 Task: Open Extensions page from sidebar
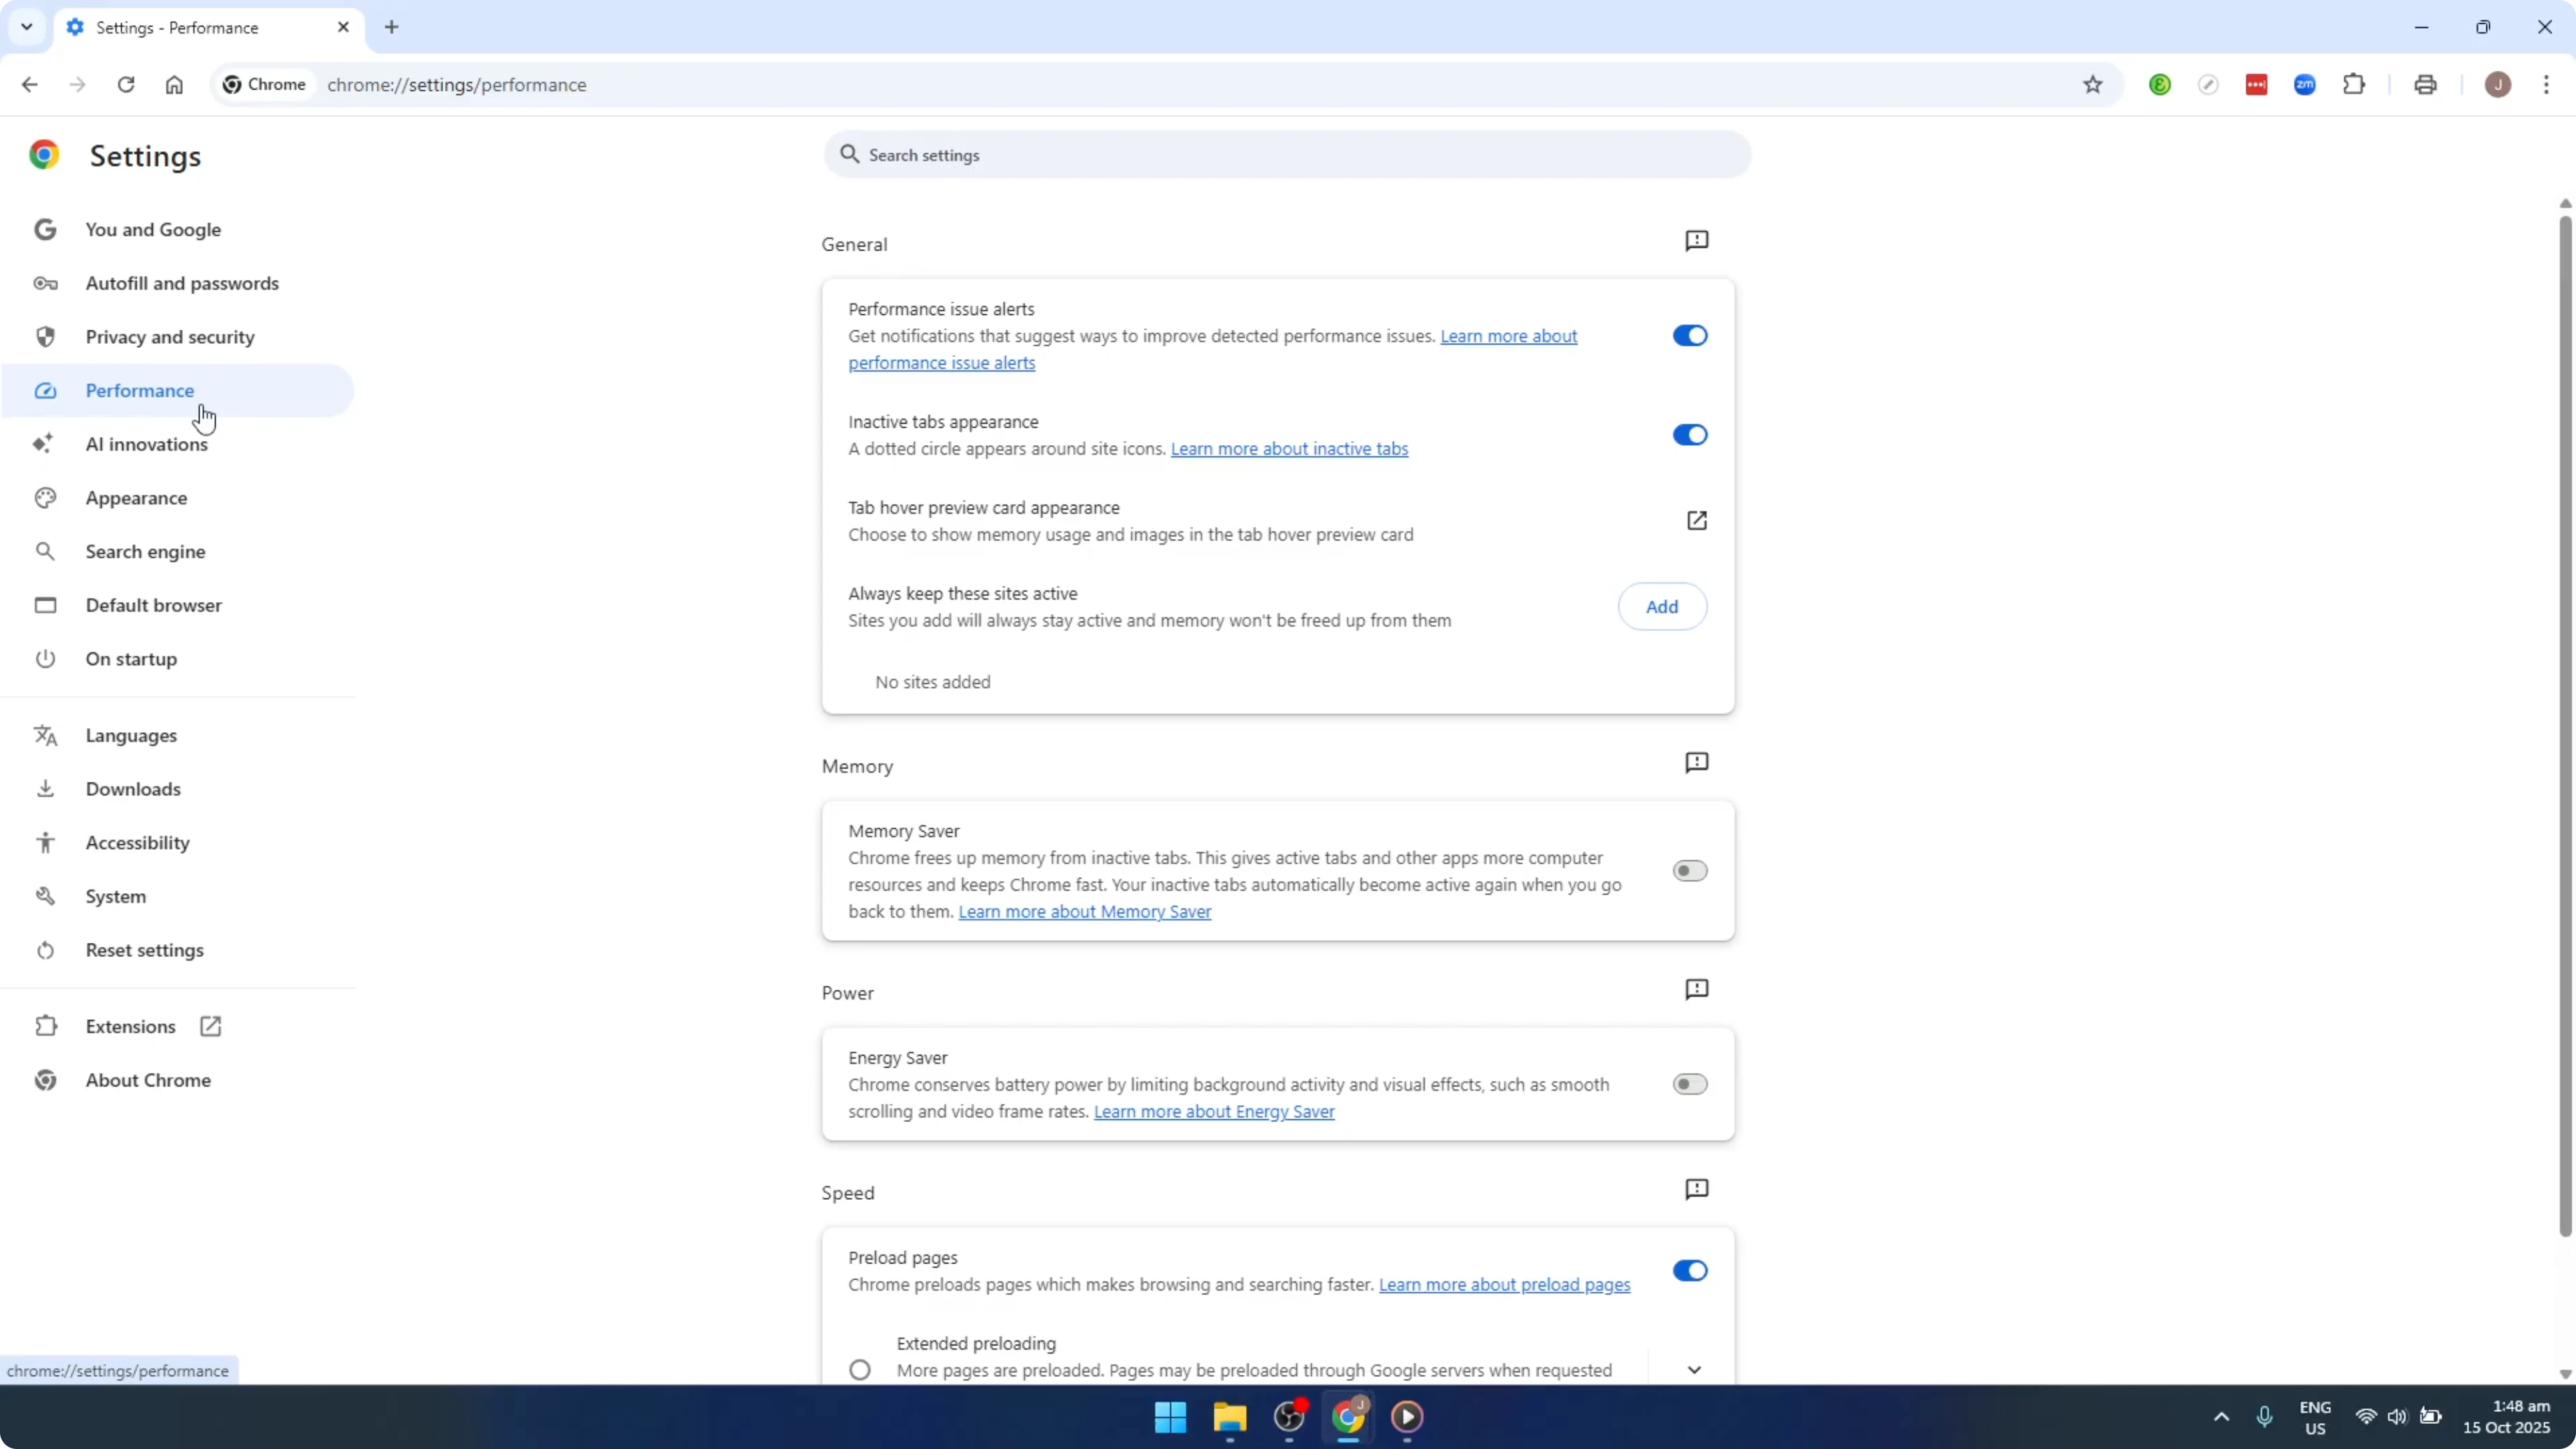[x=178, y=1027]
